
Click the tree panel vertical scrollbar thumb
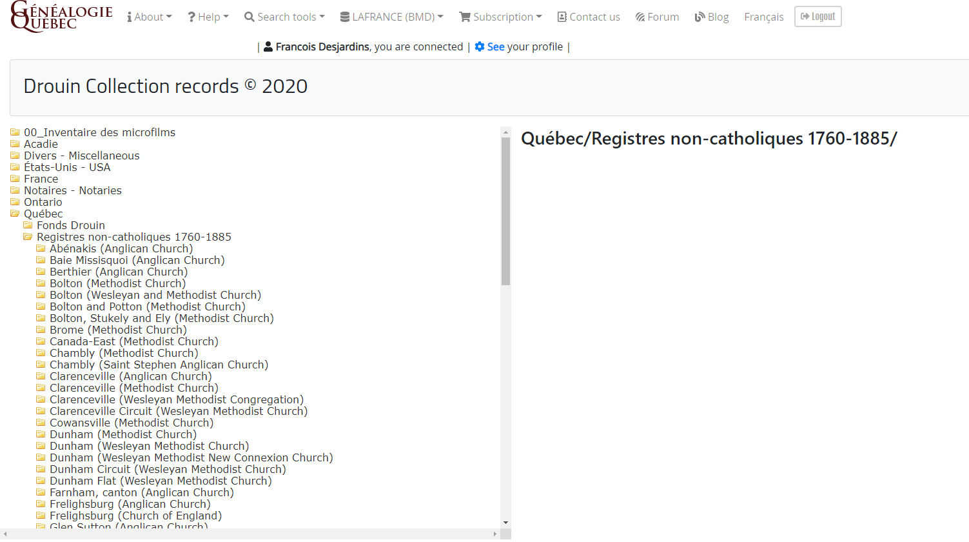click(x=505, y=211)
